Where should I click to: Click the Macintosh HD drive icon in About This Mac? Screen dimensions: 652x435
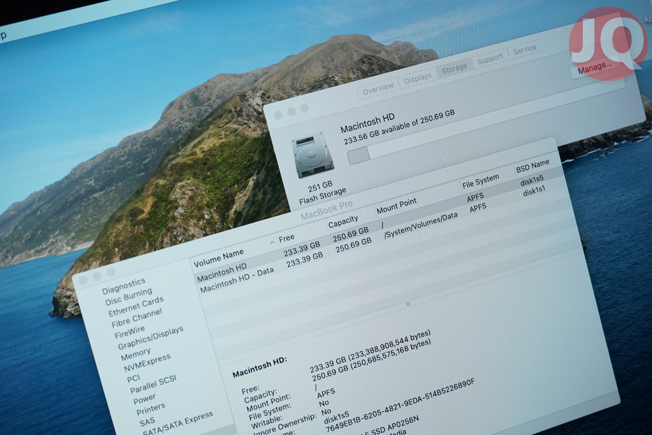click(x=312, y=155)
